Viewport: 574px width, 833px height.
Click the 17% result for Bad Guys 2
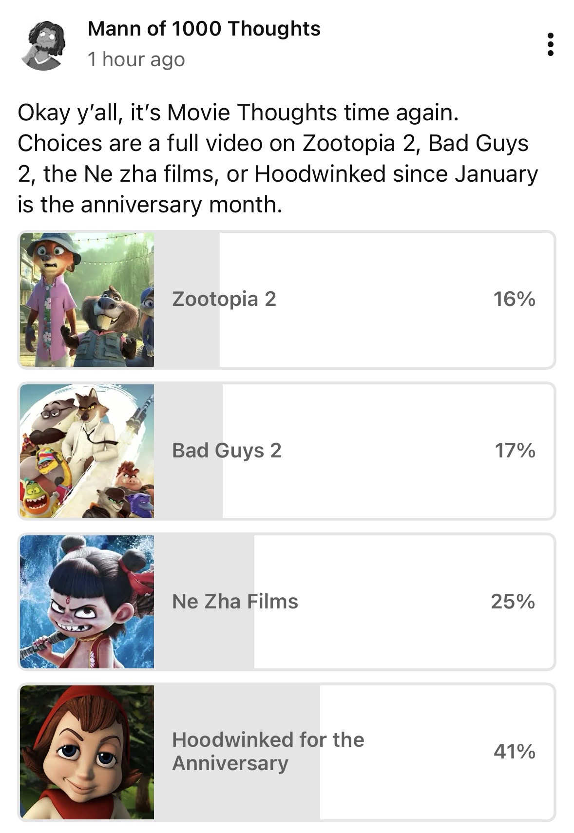click(515, 450)
